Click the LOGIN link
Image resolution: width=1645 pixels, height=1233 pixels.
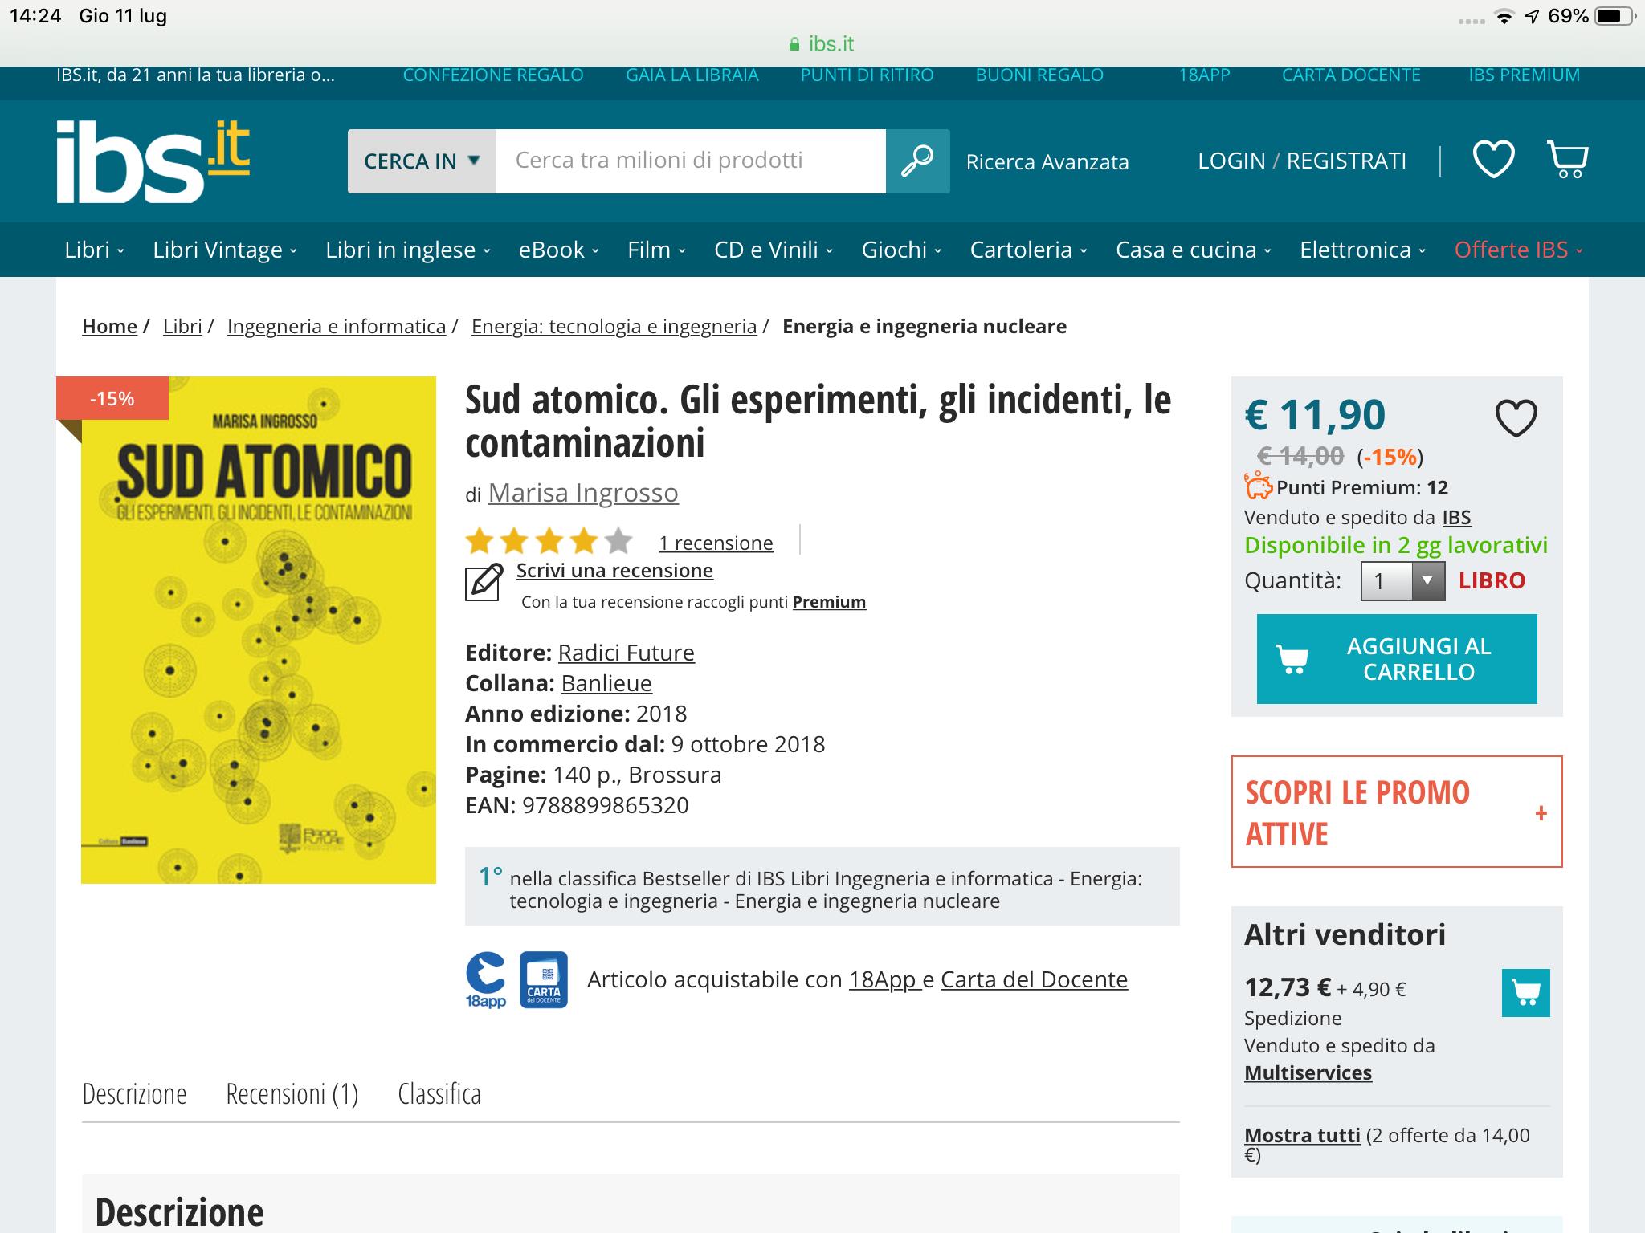(1231, 161)
